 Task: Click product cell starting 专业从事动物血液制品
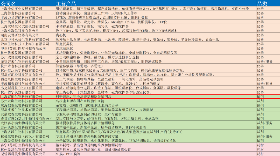[x=156, y=114]
